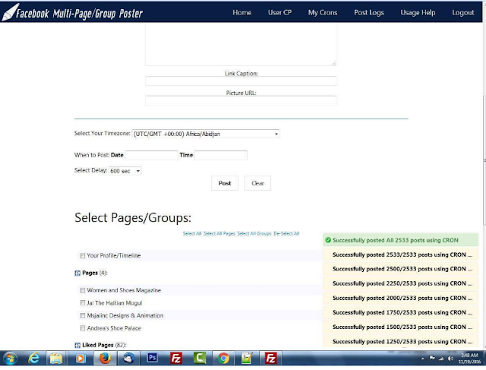Click the Time input field
Screen dimensions: 486x370
pos(221,155)
